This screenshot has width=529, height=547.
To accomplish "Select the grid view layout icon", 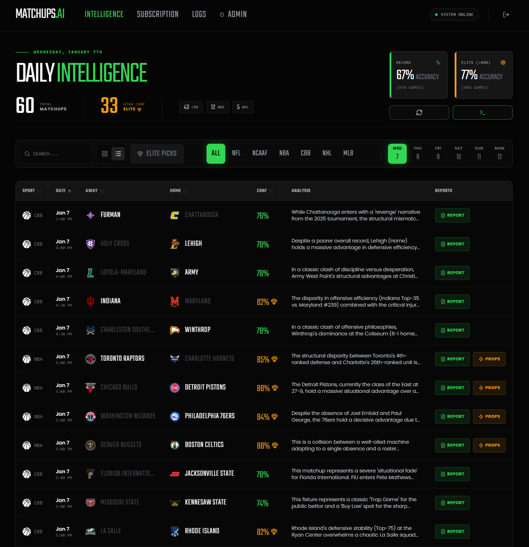I will point(105,154).
